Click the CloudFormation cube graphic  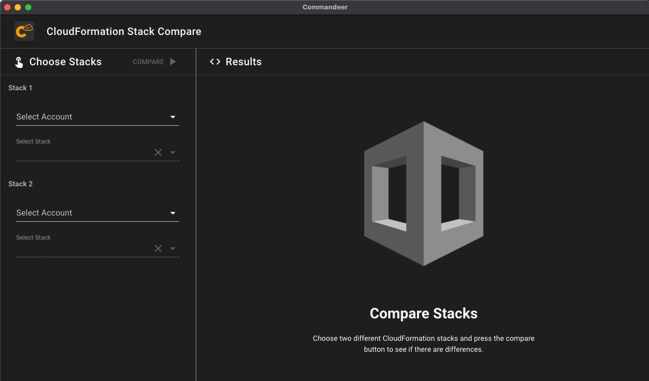[424, 194]
